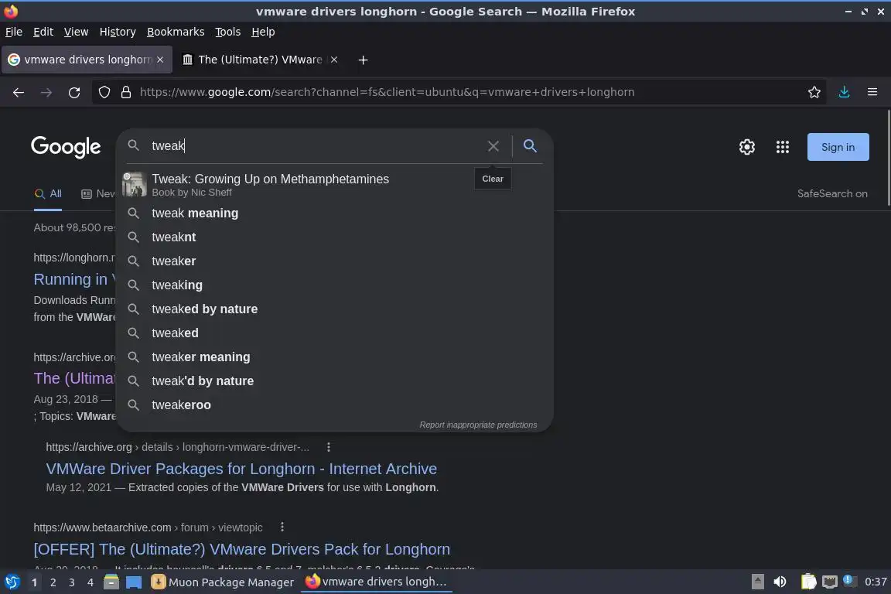This screenshot has height=594, width=891.
Task: Close the Ultimate VMware tab
Action: (x=334, y=60)
